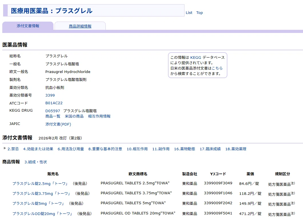Open ATC code B01AC22
The height and width of the screenshot is (219, 303).
click(54, 103)
